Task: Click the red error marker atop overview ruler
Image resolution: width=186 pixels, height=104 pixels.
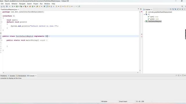Action: coord(142,12)
